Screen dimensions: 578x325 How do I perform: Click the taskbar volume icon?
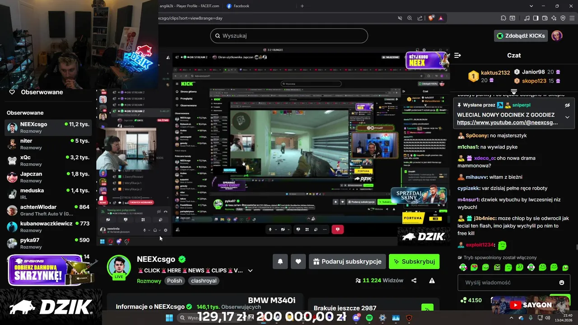[x=547, y=318]
